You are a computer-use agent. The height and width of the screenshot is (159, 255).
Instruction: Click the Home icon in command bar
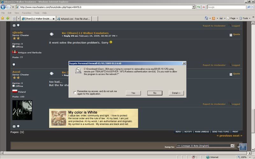206,18
